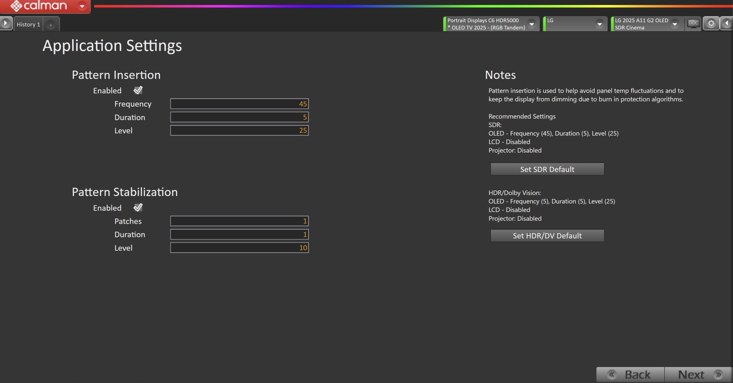This screenshot has width=733, height=383.
Task: Click the Next double-chevron icon
Action: coord(718,374)
